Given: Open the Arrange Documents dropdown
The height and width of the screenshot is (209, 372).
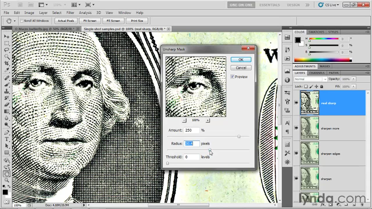Looking at the screenshot, I should coord(76,5).
